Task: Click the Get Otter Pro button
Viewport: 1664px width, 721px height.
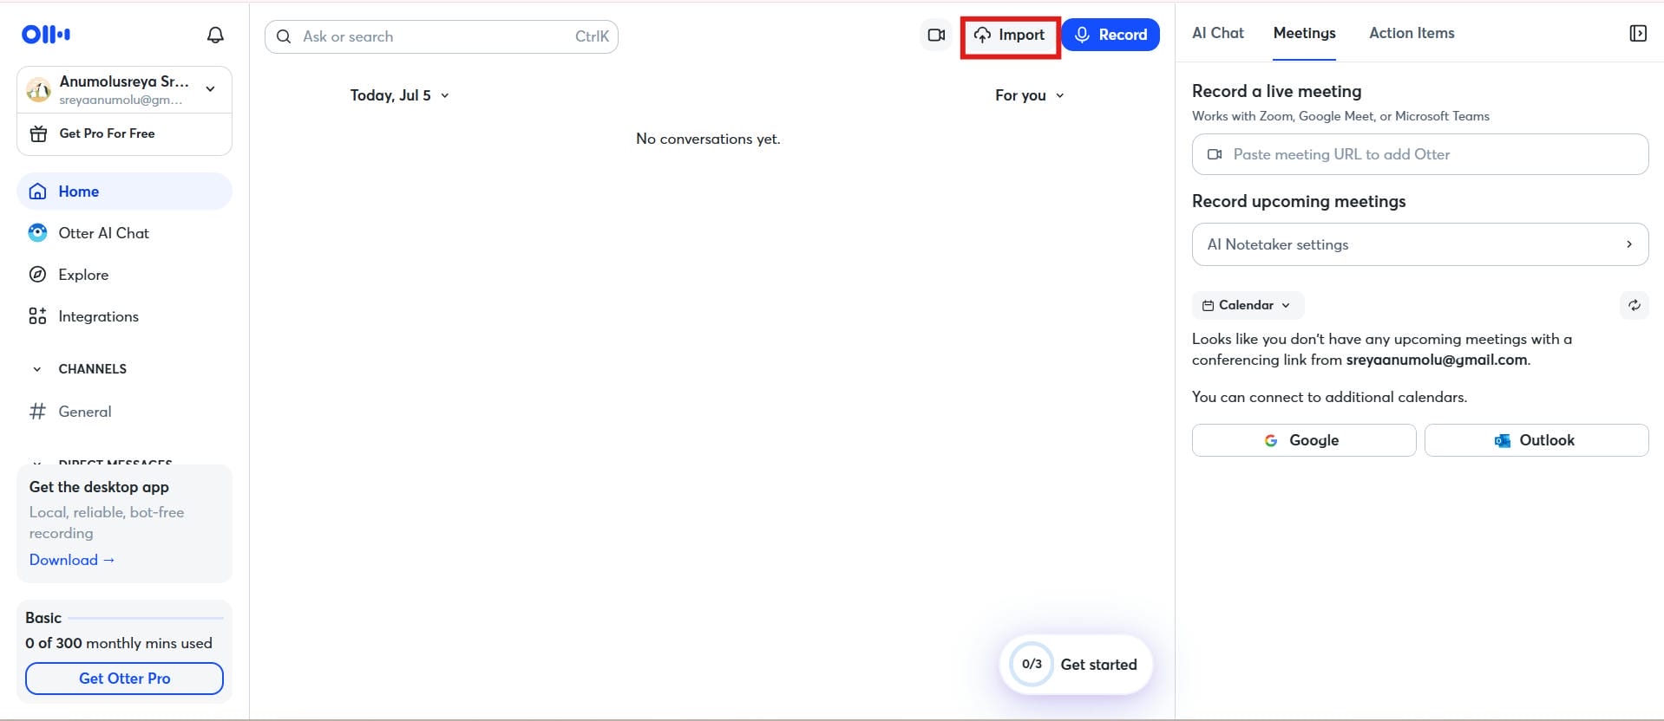Action: (x=124, y=679)
